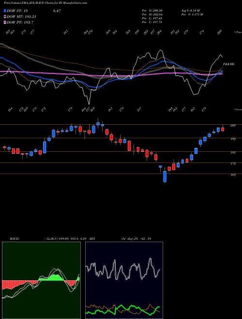
Task: Click the 172 price level label
Action: [x=233, y=163]
